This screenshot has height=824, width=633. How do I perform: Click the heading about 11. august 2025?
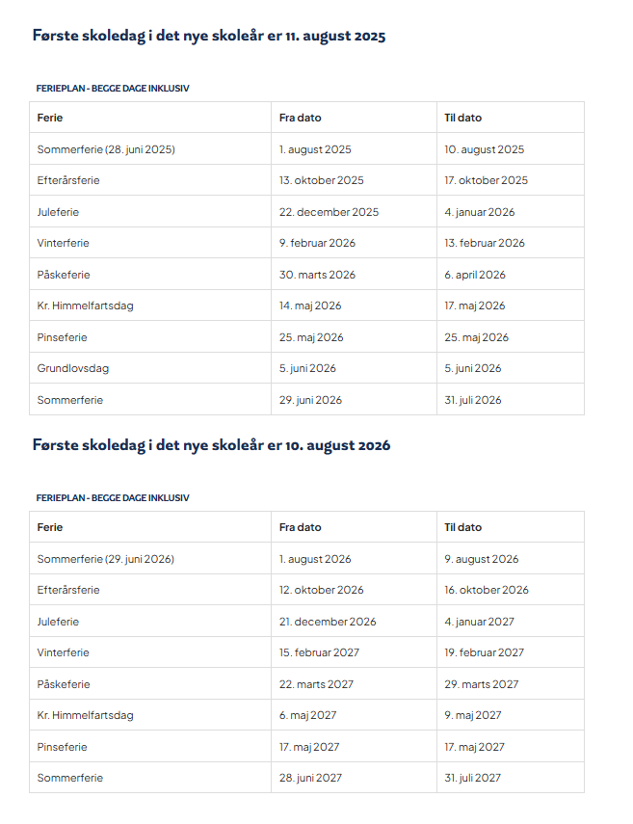coord(209,36)
